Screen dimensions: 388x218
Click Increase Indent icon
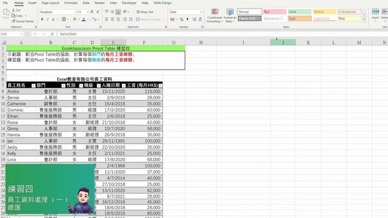pos(131,19)
